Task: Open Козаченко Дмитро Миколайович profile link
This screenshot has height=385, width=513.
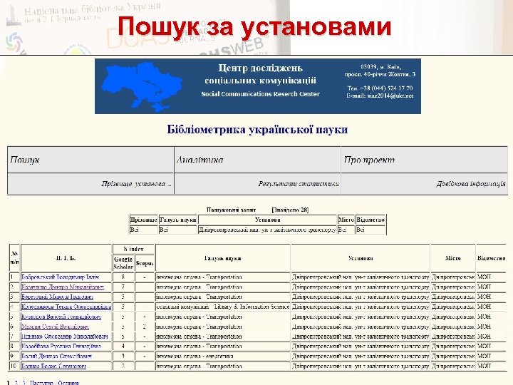Action: 63,287
